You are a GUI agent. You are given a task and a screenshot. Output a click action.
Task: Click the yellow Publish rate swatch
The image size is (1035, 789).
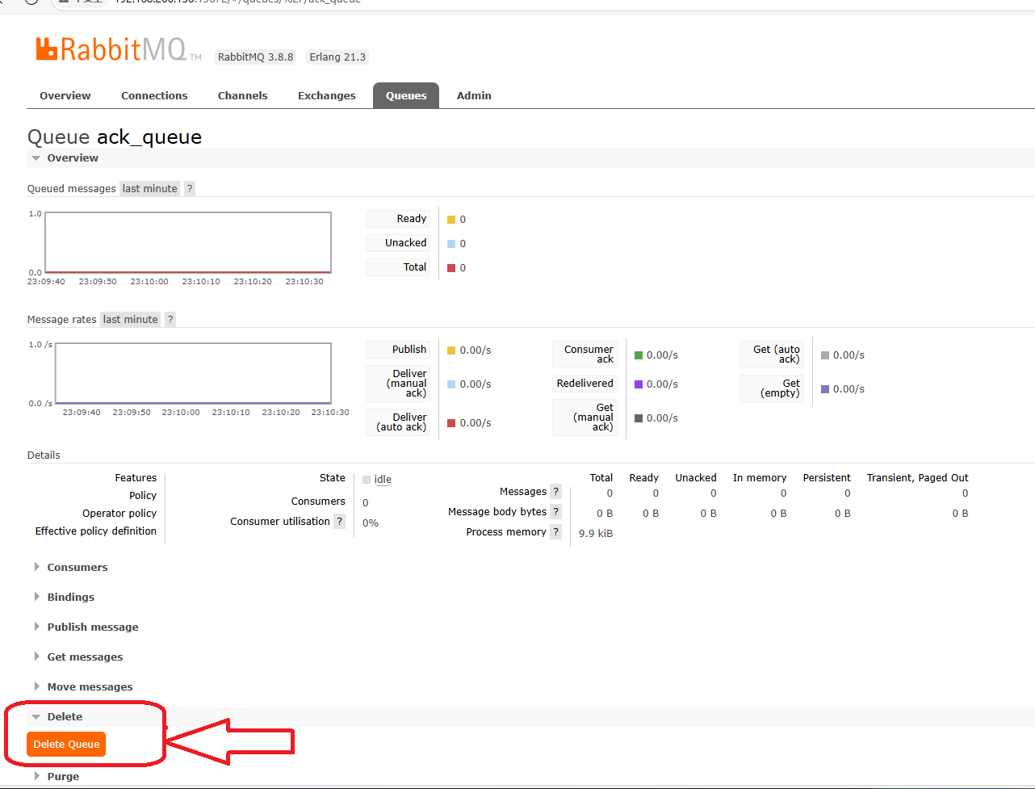[451, 350]
